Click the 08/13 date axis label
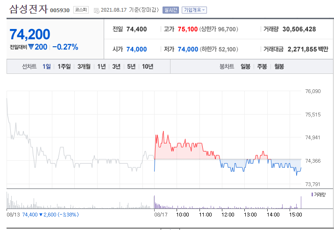Image resolution: width=334 pixels, height=230 pixels. pyautogui.click(x=13, y=215)
